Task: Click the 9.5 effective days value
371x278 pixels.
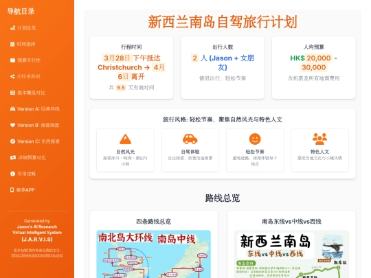Action: (x=121, y=88)
